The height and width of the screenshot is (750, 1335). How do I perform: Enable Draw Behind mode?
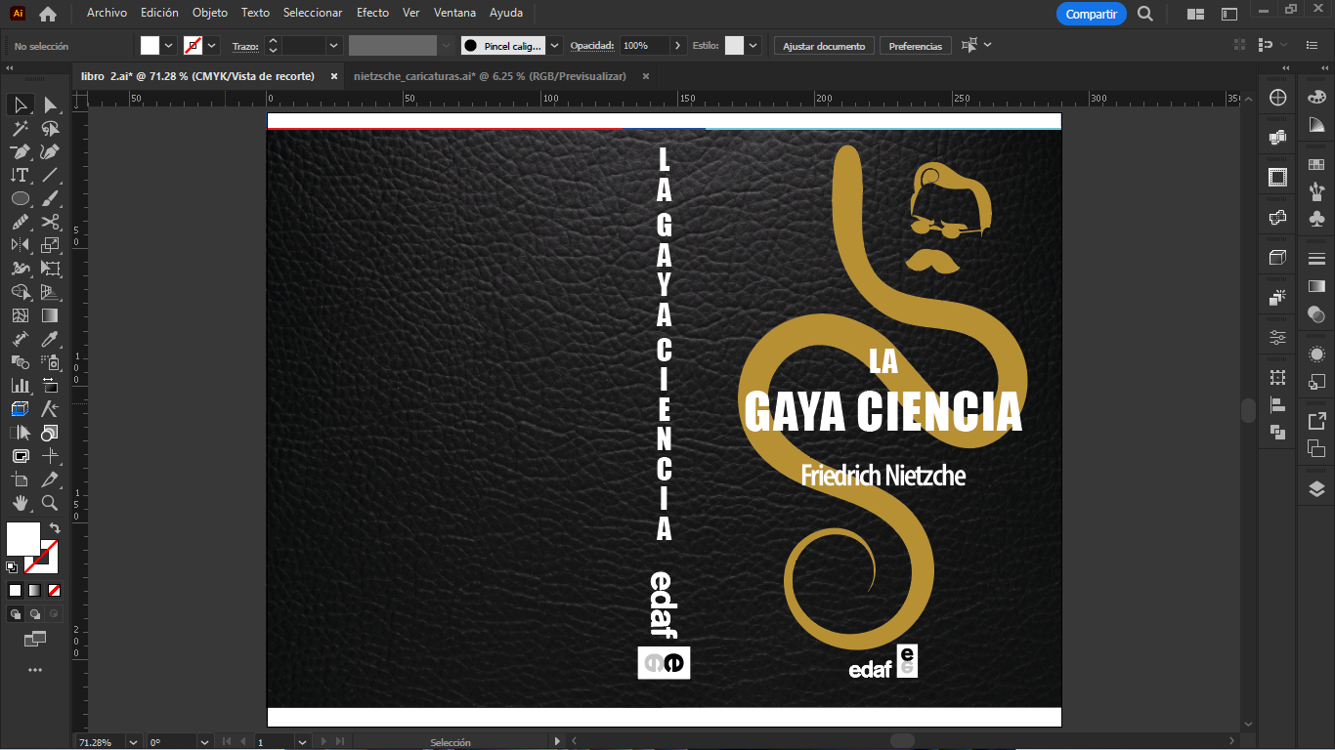(34, 614)
